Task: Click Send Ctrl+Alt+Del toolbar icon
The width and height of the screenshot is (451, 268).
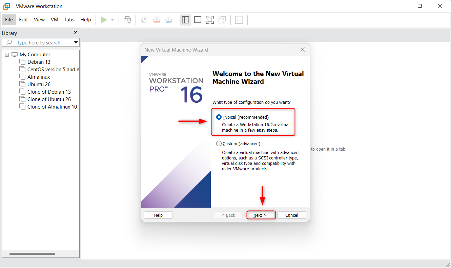Action: [x=127, y=20]
